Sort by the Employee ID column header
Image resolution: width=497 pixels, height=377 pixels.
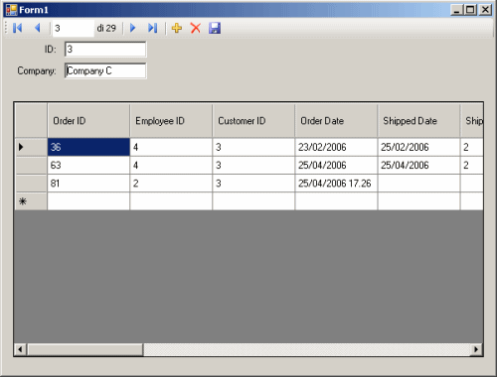171,121
